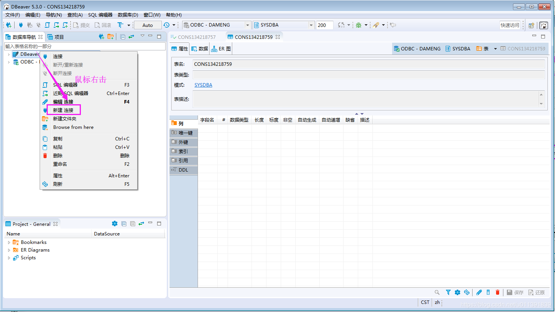
Task: Click the 还原 button at bottom
Action: (x=537, y=293)
